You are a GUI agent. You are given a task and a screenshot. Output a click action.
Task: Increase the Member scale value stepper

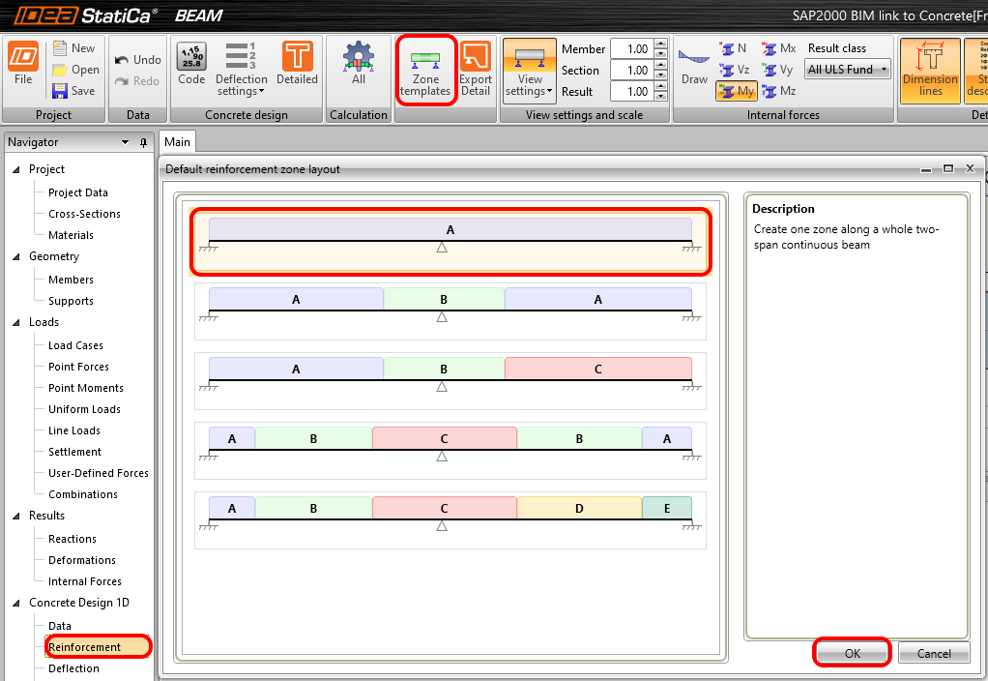[x=660, y=44]
